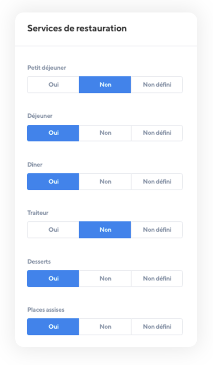Set Desserts to Non défini
Viewport: 213px width, 365px height.
157,279
